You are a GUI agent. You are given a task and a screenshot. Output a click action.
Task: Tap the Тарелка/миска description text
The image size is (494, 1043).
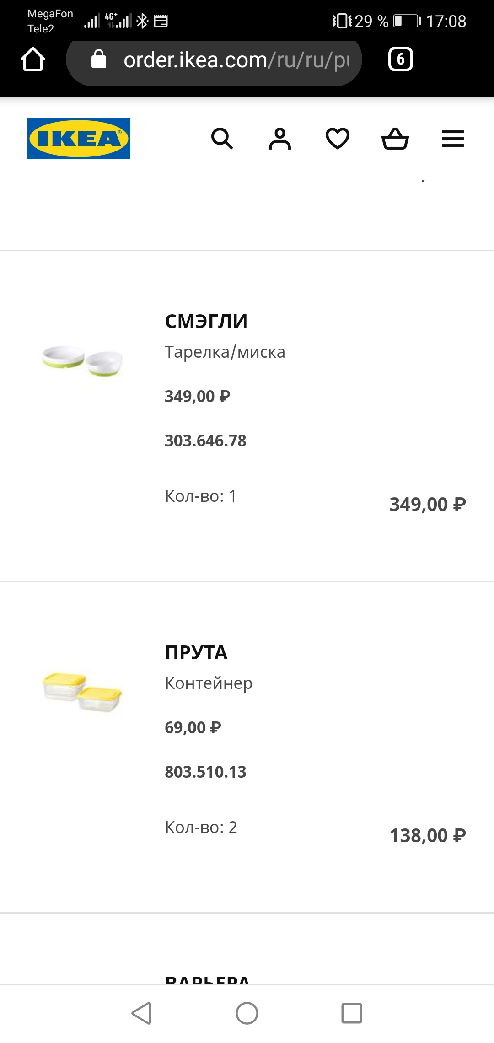pos(225,352)
